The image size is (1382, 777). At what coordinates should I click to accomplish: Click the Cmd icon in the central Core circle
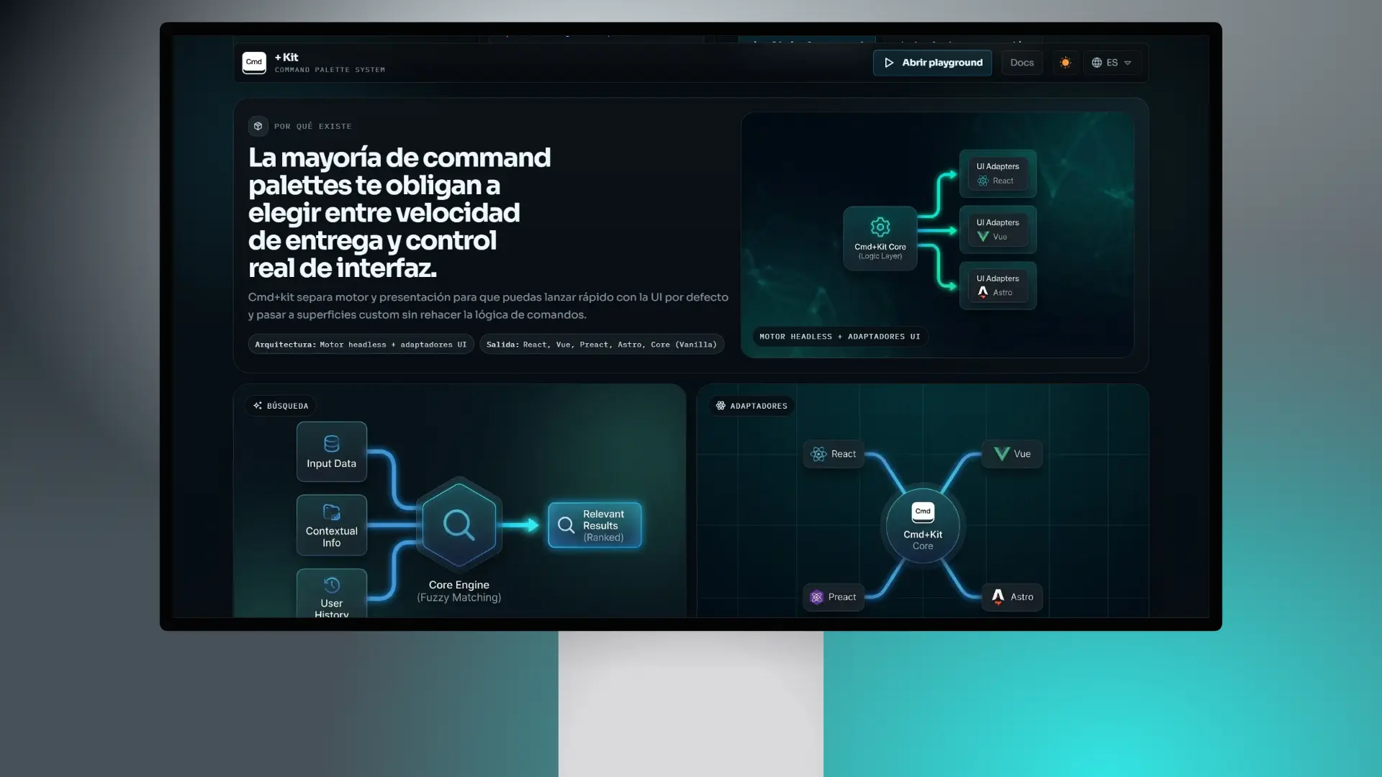point(923,512)
